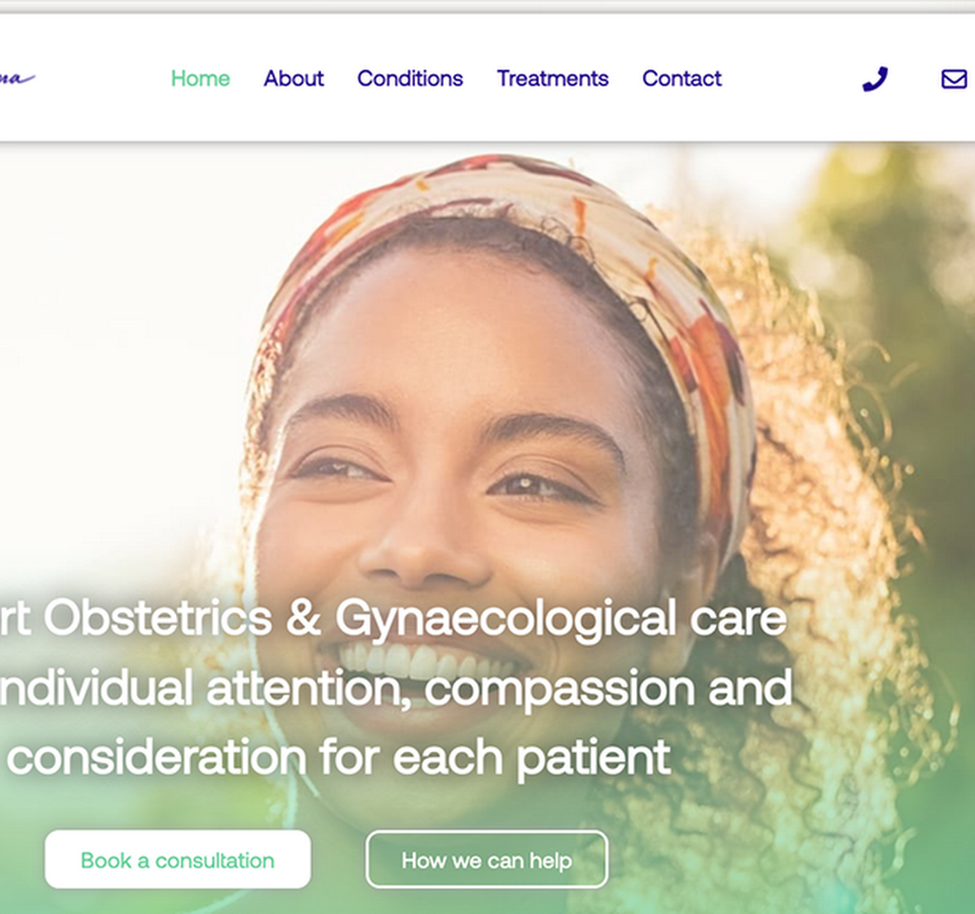The height and width of the screenshot is (914, 975).
Task: Click the browser bar strip above the header
Action: (x=487, y=7)
